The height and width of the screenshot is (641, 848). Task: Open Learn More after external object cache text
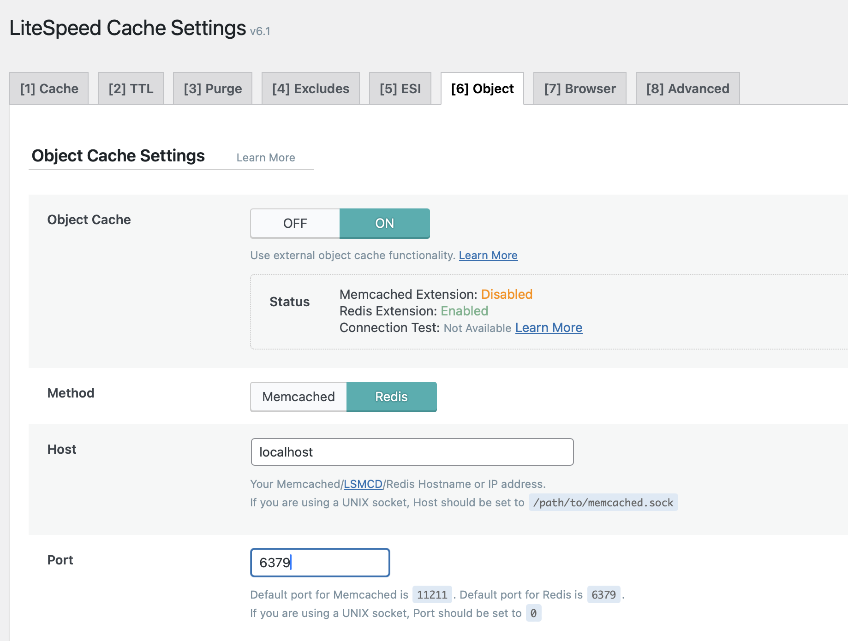(x=488, y=255)
